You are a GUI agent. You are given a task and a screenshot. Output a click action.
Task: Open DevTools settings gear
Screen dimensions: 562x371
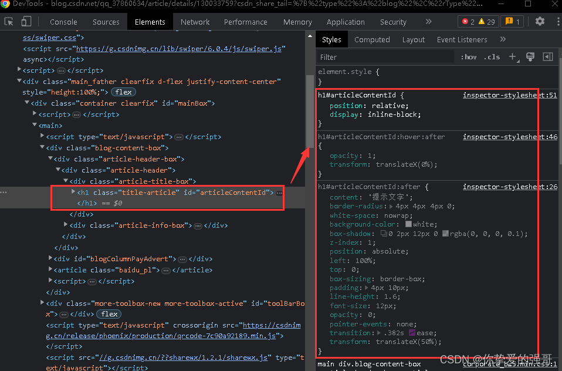540,21
